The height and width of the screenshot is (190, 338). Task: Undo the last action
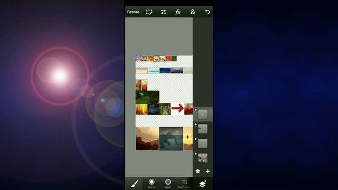coord(207,12)
